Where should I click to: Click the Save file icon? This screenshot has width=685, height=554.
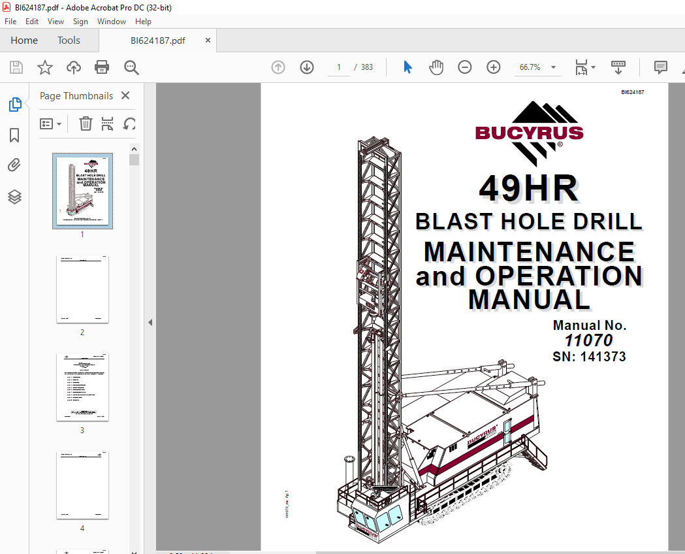(x=16, y=67)
